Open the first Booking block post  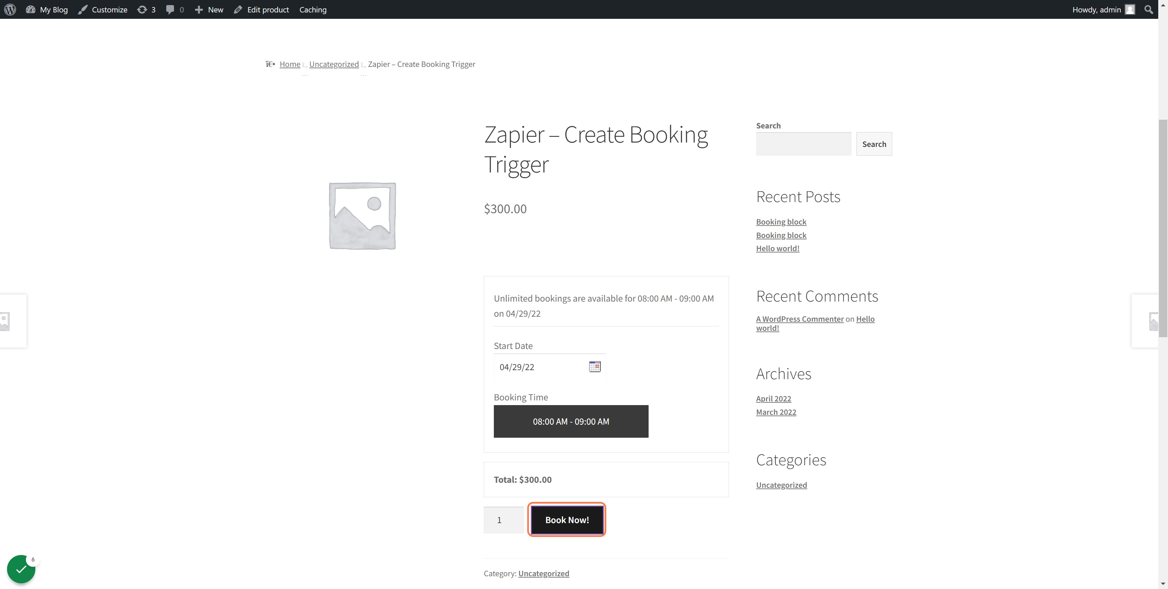(x=781, y=222)
